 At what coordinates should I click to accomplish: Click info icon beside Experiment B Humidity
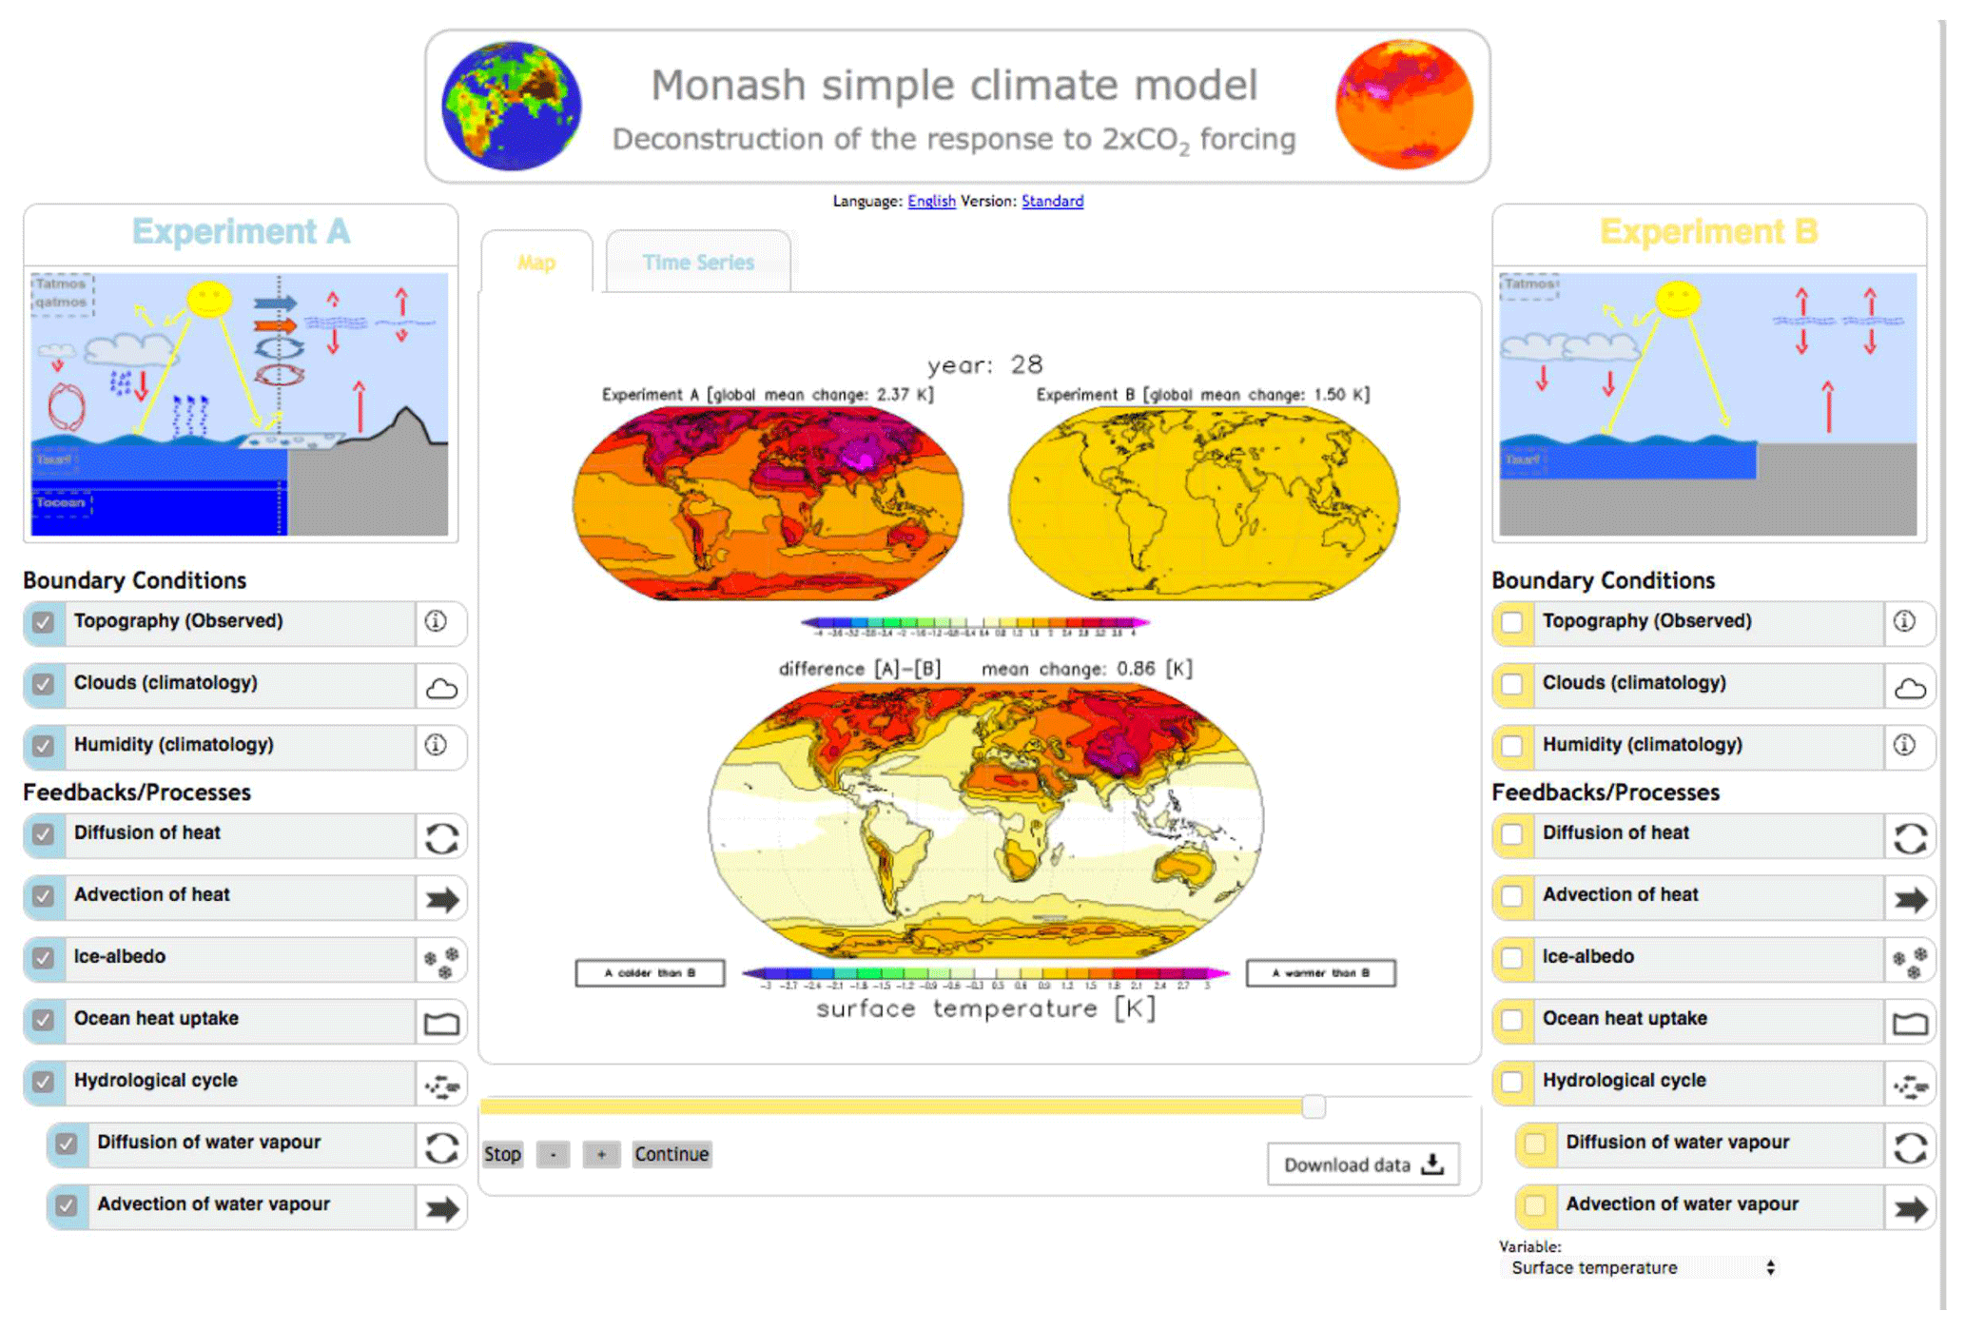1904,745
